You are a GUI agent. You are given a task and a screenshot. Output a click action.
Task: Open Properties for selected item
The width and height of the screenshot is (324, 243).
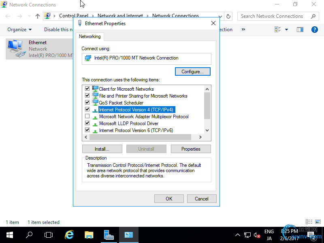point(191,149)
